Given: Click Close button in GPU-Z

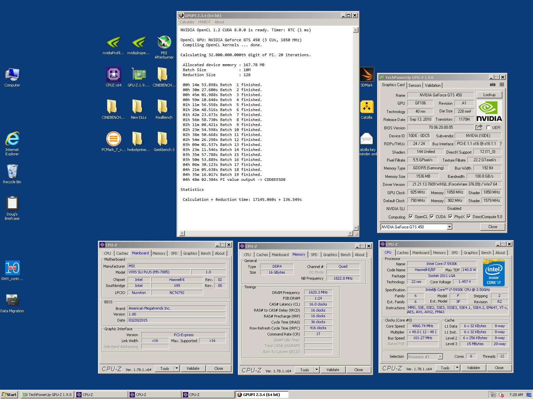Looking at the screenshot, I should [x=493, y=227].
